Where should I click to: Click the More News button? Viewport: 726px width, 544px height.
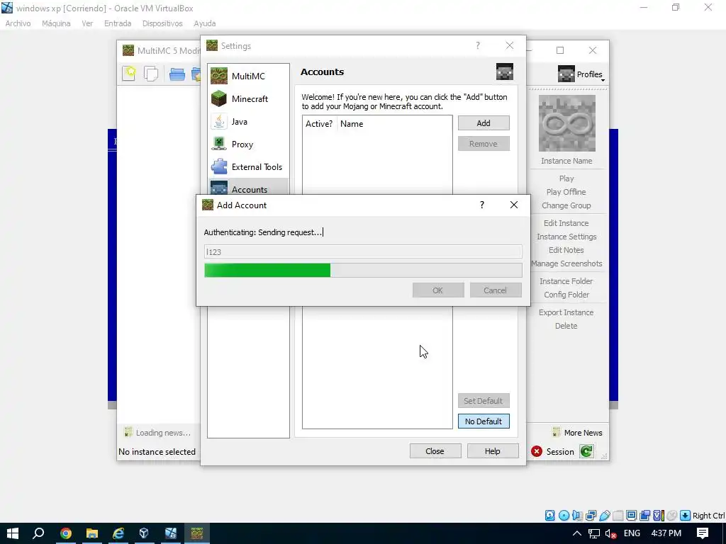tap(577, 433)
